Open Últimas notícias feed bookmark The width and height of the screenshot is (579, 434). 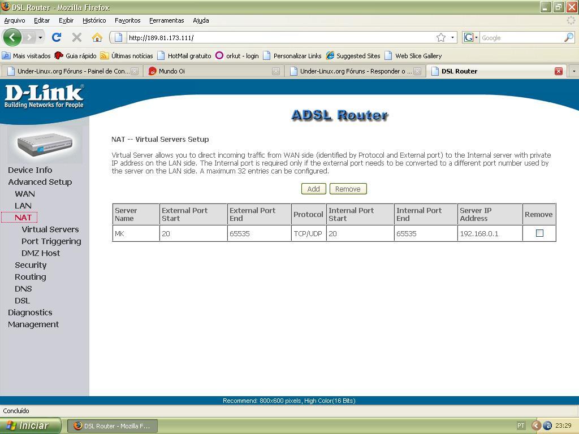point(127,56)
